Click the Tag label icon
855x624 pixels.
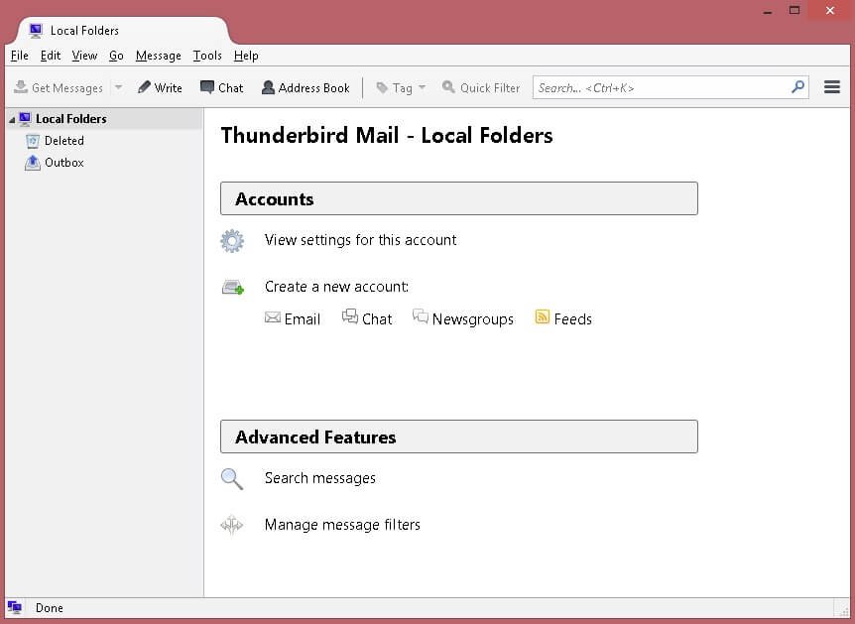382,88
